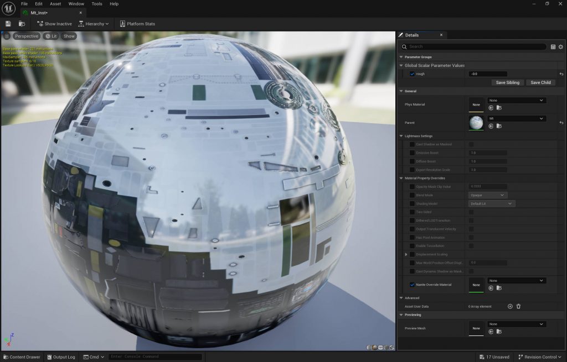This screenshot has width=567, height=362.
Task: Open Platform Stats from the toolbar
Action: [x=137, y=24]
